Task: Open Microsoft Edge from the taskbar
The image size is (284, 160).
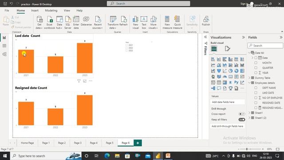Action: pos(107,156)
